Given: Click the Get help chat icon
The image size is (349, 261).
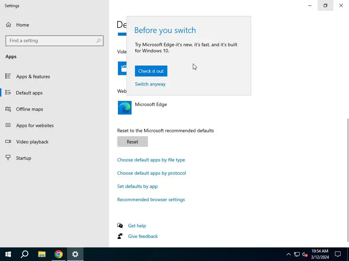Looking at the screenshot, I should (120, 226).
